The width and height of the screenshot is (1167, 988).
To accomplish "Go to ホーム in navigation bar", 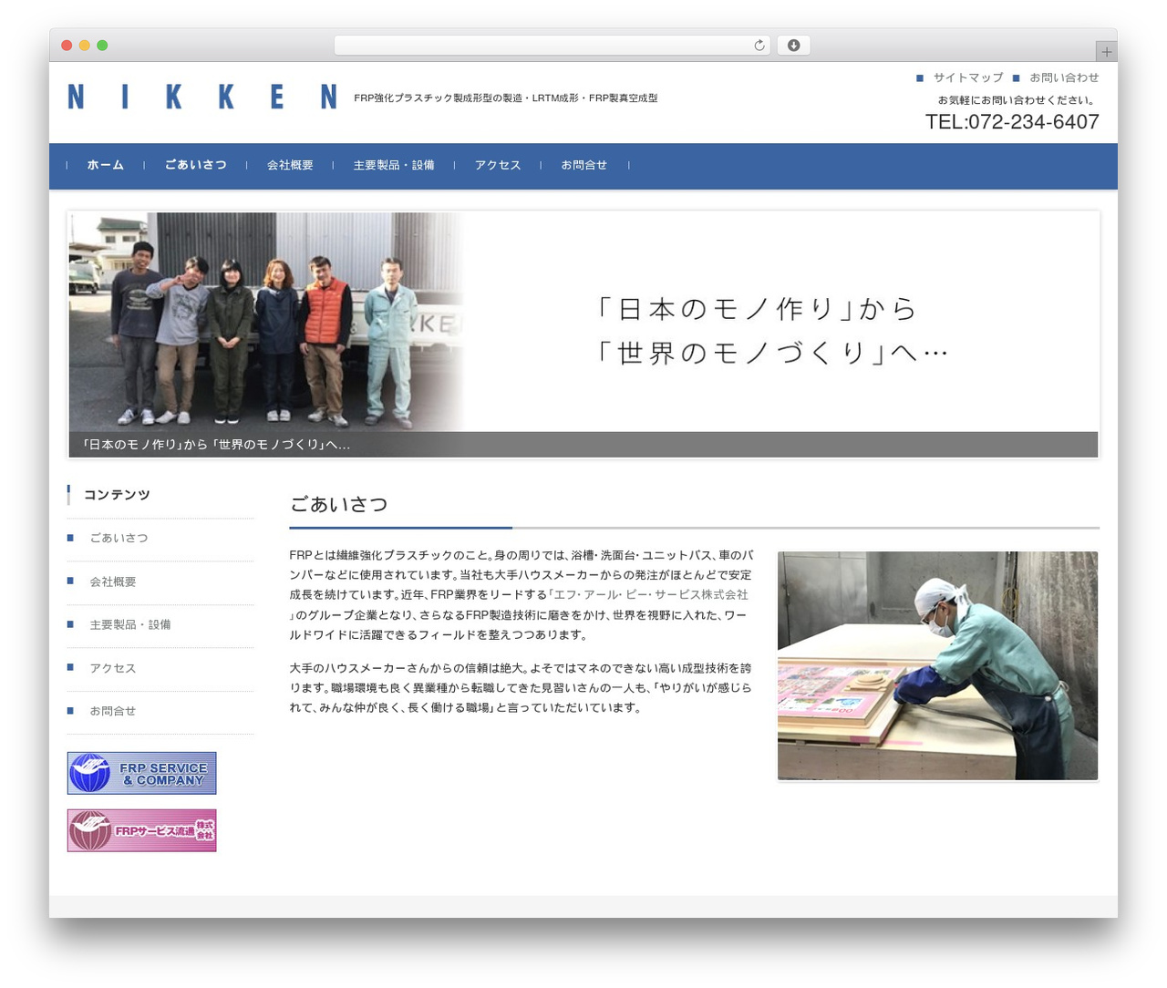I will tap(105, 165).
